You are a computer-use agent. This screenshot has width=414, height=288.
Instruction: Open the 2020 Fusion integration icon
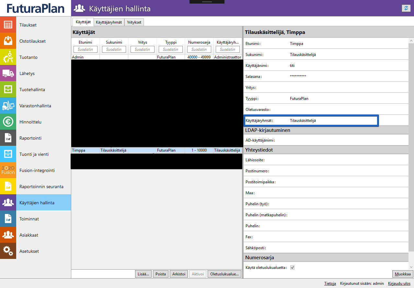(x=8, y=170)
